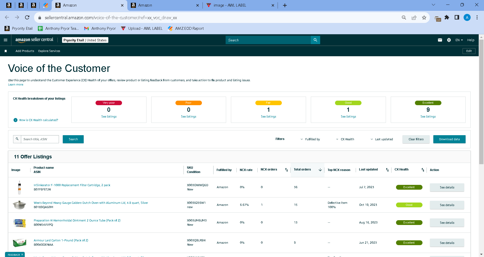Click the magnifier search button in header

click(315, 40)
